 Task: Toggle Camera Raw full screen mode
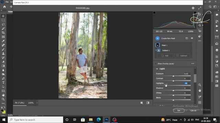[200, 8]
